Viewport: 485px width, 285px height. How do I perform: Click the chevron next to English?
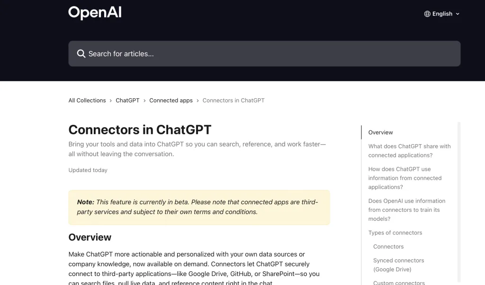click(458, 14)
